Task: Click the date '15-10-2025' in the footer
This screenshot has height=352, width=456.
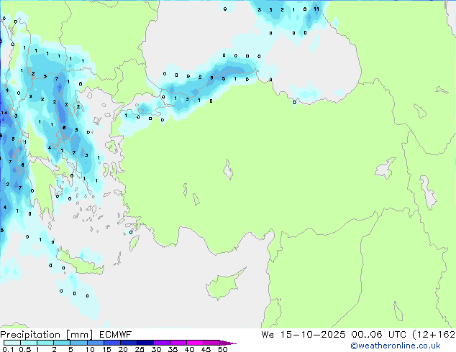Action: (313, 335)
